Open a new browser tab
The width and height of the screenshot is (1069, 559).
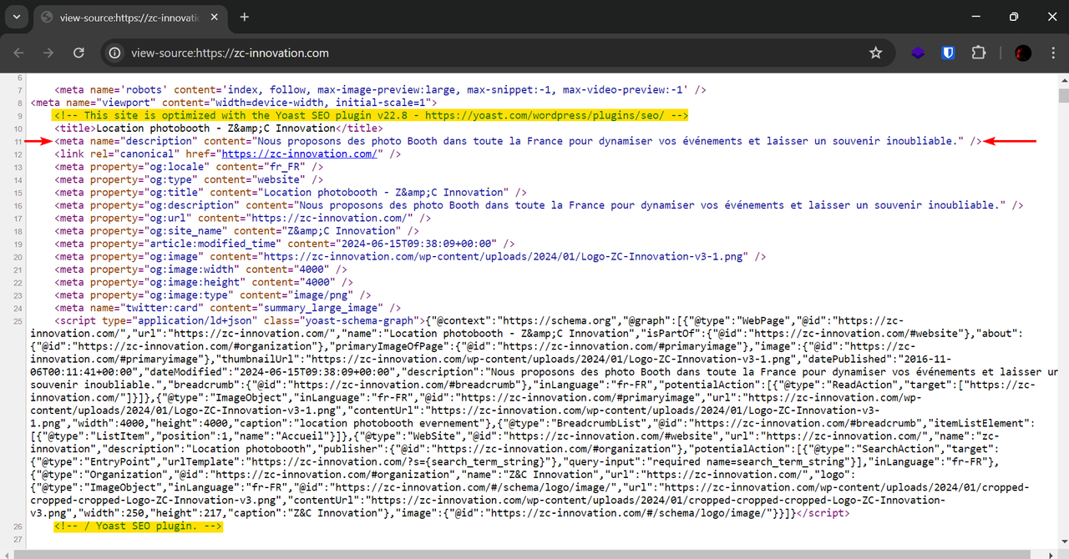coord(245,17)
